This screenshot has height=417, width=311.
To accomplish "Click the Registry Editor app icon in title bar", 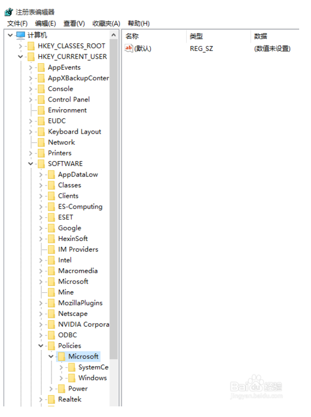I will [8, 12].
